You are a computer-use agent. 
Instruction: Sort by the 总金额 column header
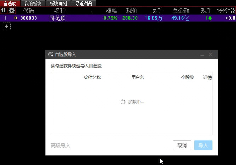click(x=180, y=11)
